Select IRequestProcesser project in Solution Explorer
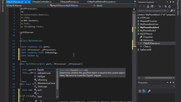The height and width of the screenshot is (102, 181). [148, 21]
